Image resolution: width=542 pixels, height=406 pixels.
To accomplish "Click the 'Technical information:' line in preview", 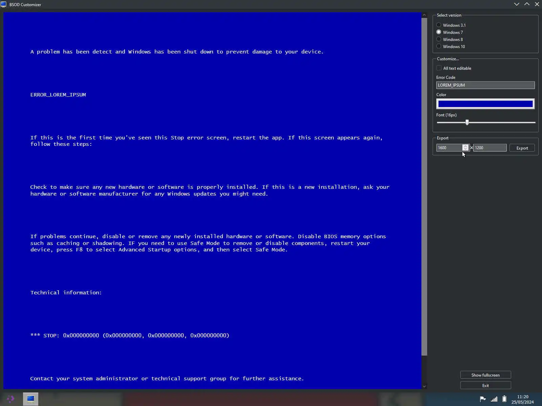I will pos(66,293).
